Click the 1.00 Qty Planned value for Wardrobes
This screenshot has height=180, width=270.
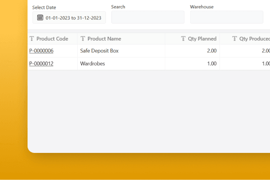tap(212, 64)
